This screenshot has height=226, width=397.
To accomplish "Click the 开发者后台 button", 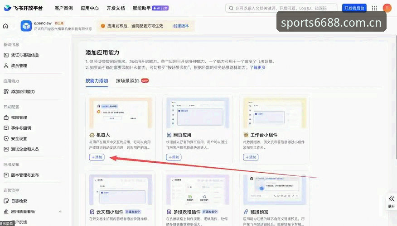I will tap(354, 8).
